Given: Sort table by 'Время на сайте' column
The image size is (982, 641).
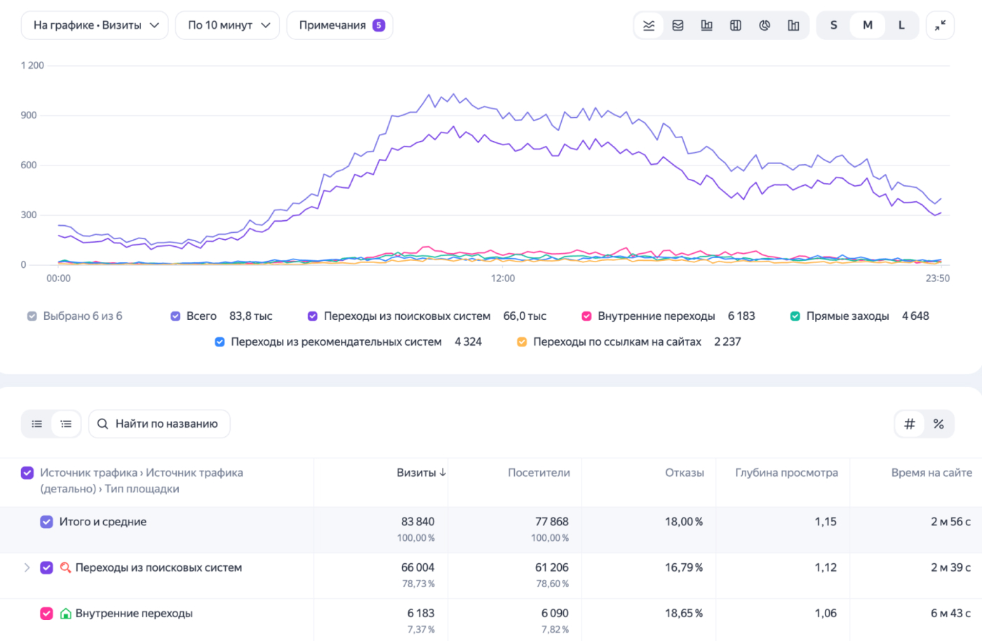Looking at the screenshot, I should tap(931, 473).
